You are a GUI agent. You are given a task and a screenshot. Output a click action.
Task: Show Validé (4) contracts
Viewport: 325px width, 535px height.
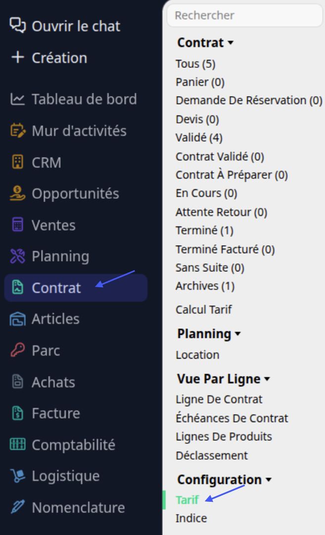(199, 138)
